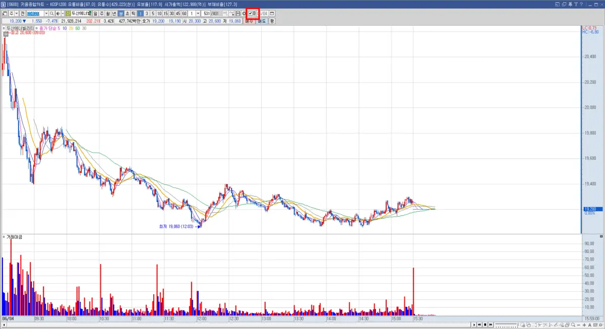Choose the 45-minute interval button
The height and width of the screenshot is (329, 605).
[x=178, y=13]
